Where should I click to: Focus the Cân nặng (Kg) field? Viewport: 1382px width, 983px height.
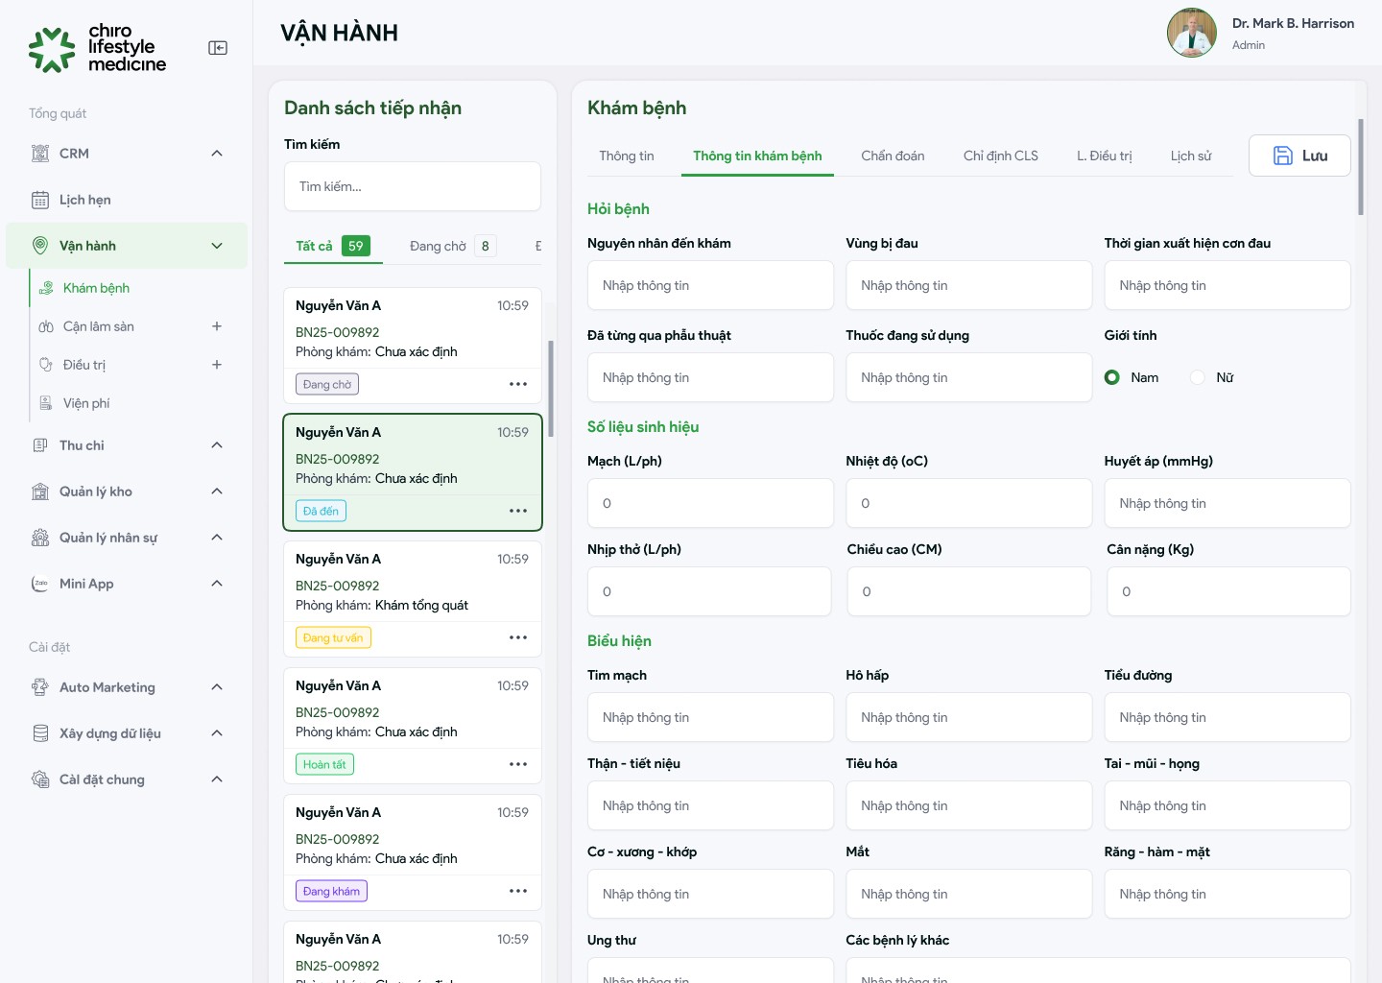(1228, 591)
